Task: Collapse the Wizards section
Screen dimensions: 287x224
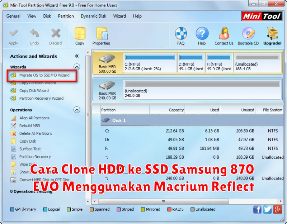Action: [77, 67]
